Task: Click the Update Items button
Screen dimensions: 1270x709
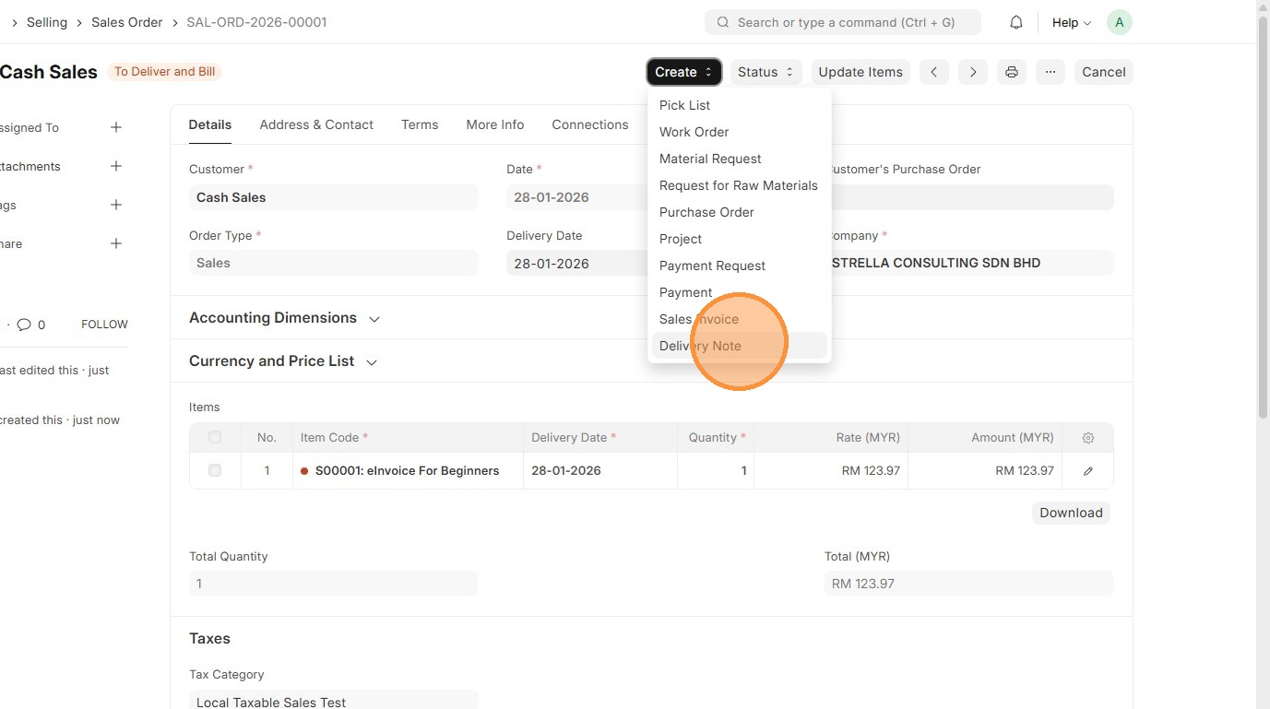Action: click(861, 72)
